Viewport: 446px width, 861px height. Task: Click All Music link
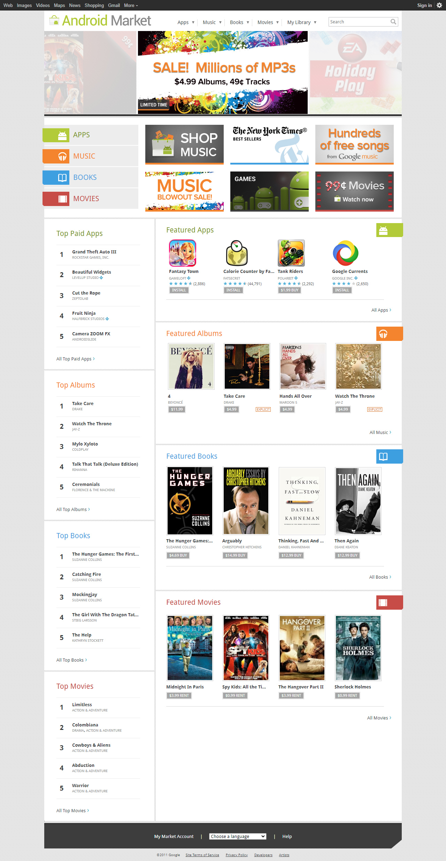point(380,432)
